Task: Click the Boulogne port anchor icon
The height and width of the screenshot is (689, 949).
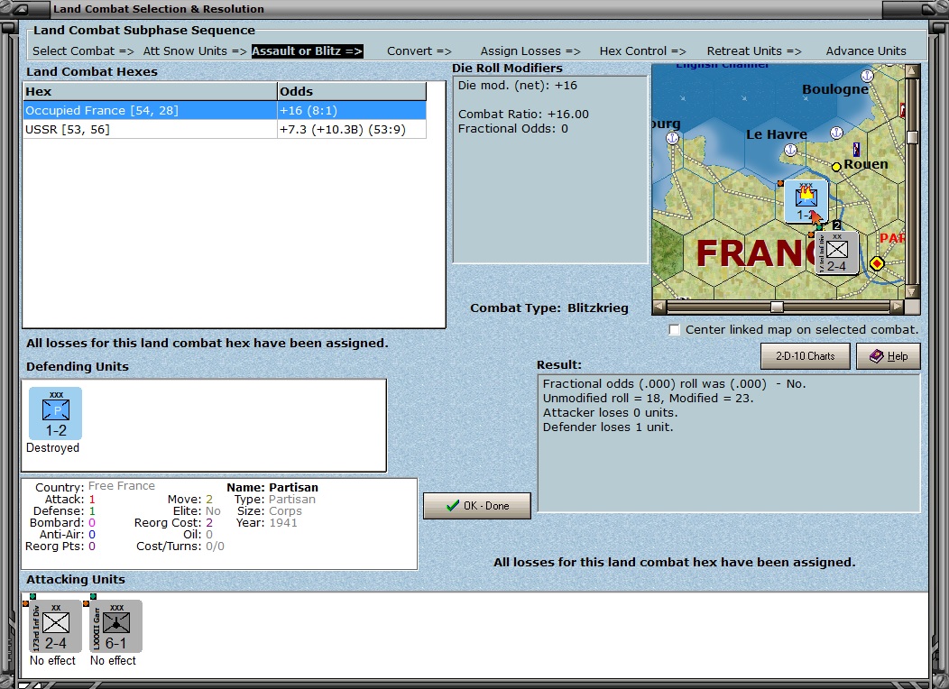Action: tap(867, 76)
